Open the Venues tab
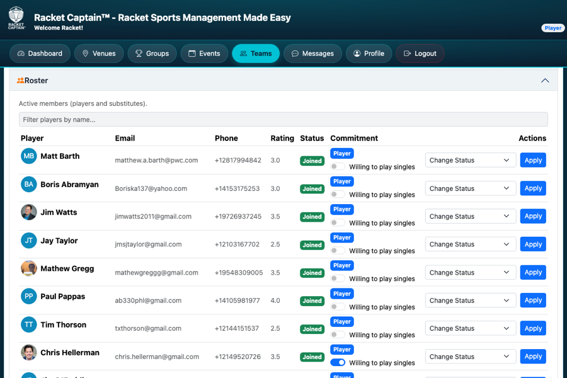567x378 pixels. pos(99,54)
